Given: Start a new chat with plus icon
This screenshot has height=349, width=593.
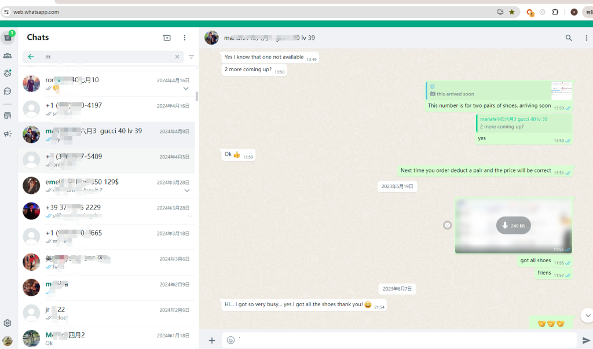Looking at the screenshot, I should [167, 38].
